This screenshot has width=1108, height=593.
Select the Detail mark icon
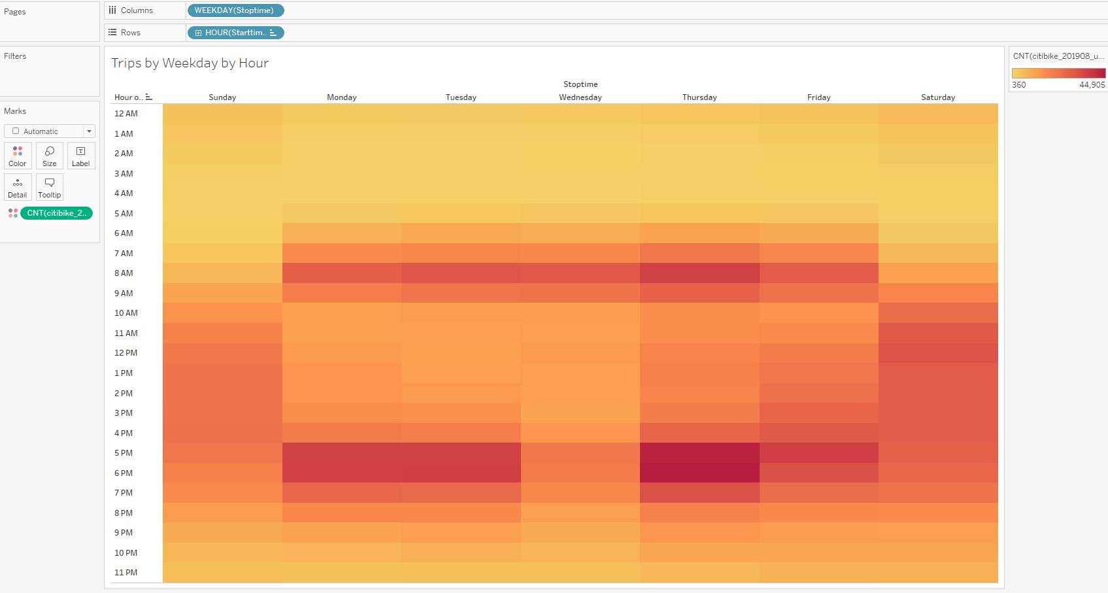coord(17,187)
